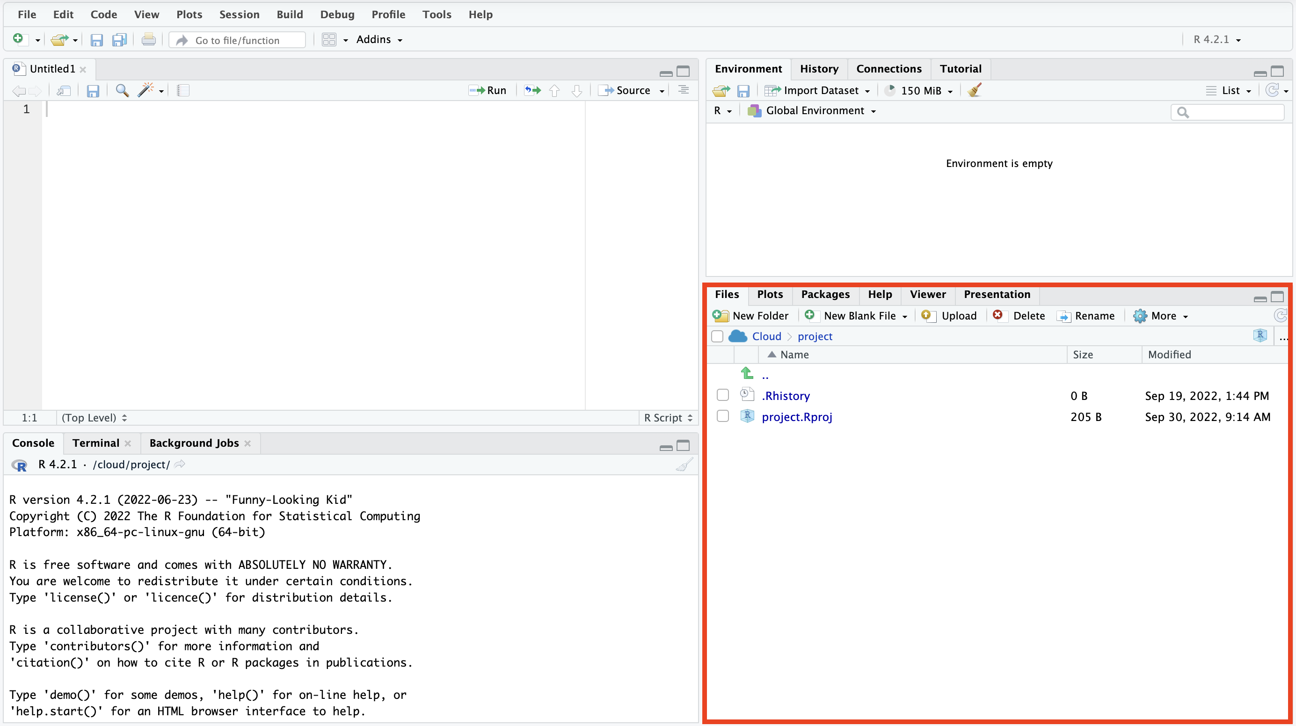Viewport: 1296px width, 726px height.
Task: Select the checkbox next to project.Rproj
Action: pos(722,416)
